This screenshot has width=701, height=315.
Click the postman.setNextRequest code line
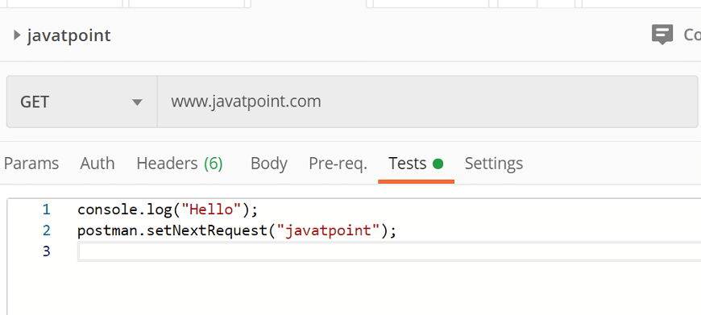(237, 231)
